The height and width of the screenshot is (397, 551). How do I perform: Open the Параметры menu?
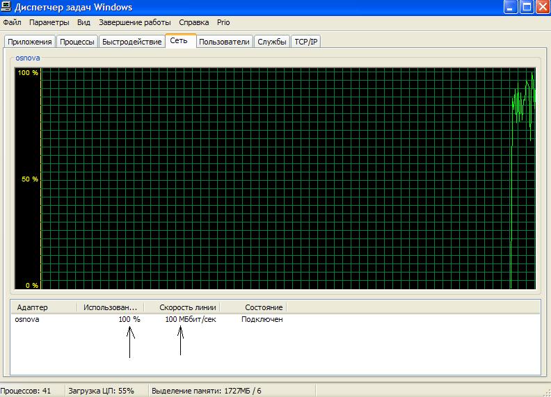(x=49, y=22)
